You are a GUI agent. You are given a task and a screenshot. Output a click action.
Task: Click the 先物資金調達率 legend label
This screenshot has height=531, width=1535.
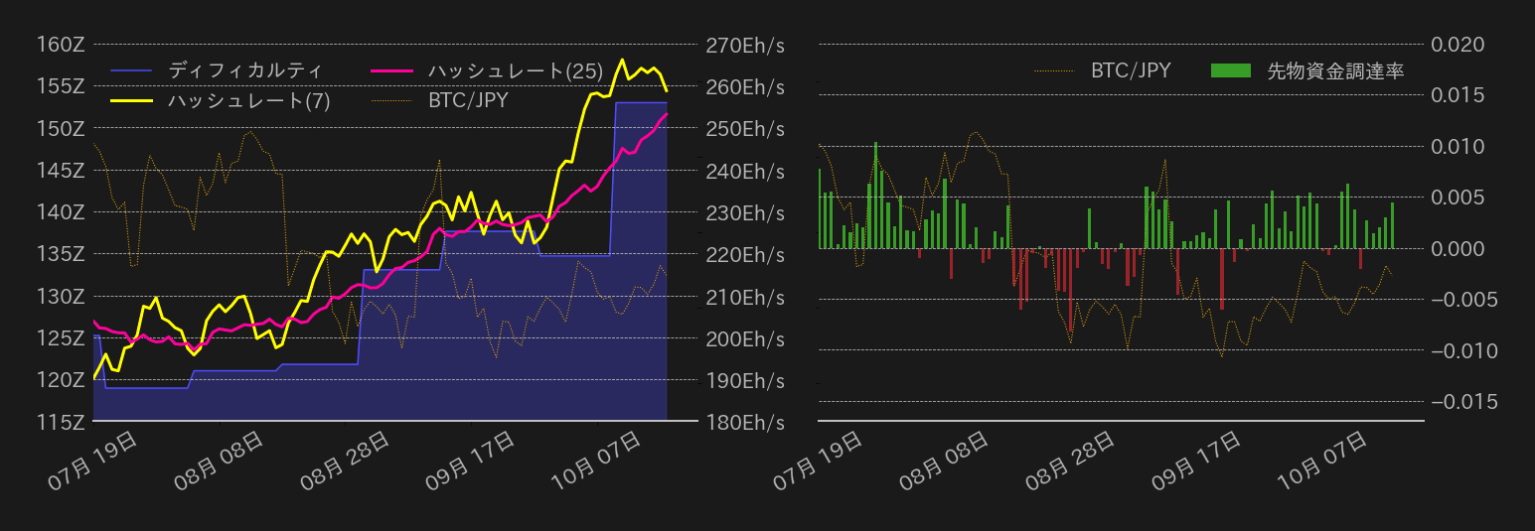(1335, 70)
